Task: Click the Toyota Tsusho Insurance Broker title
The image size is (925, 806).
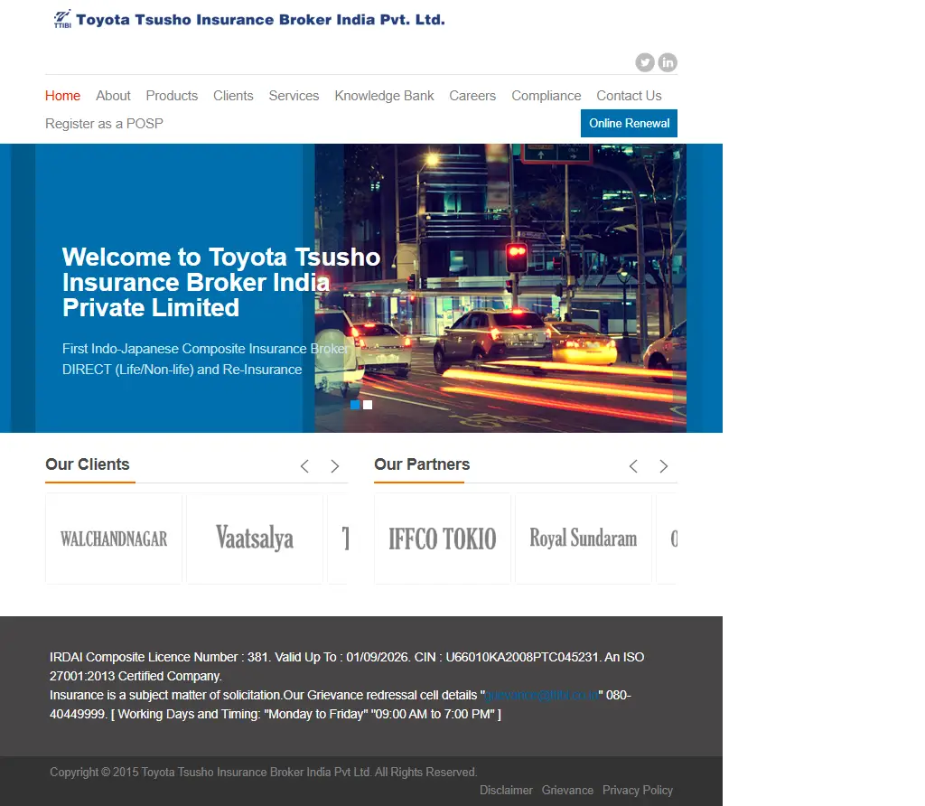Action: click(x=260, y=20)
